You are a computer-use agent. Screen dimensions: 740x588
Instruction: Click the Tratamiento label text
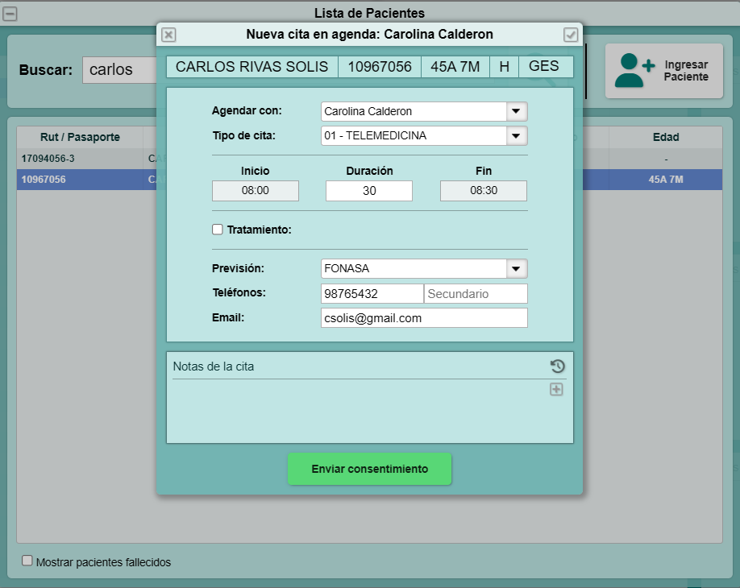pyautogui.click(x=259, y=230)
